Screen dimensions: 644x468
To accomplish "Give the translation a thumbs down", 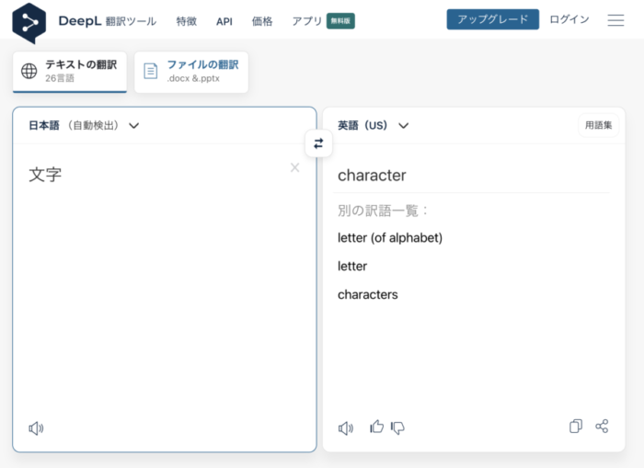I will pos(397,428).
